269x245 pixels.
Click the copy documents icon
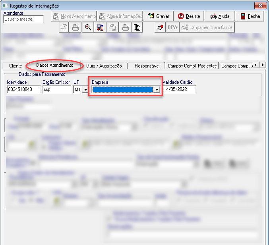(112, 27)
